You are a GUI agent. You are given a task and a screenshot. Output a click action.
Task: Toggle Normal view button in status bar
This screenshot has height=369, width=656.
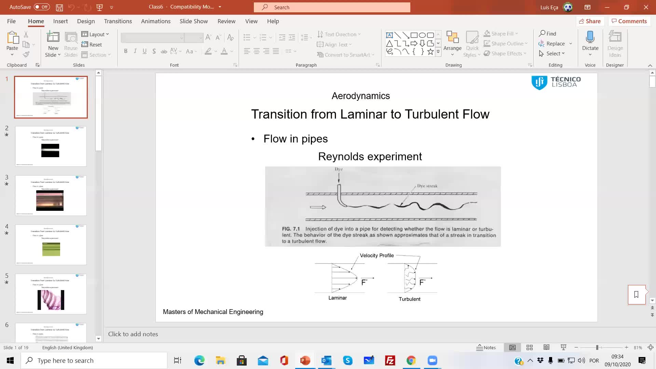(x=512, y=347)
